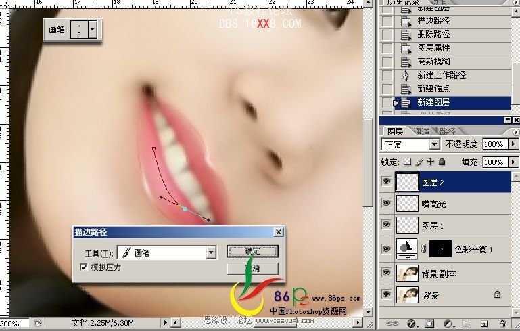The image size is (520, 331).
Task: Toggle visibility of 背景 副本 layer
Action: pyautogui.click(x=387, y=273)
